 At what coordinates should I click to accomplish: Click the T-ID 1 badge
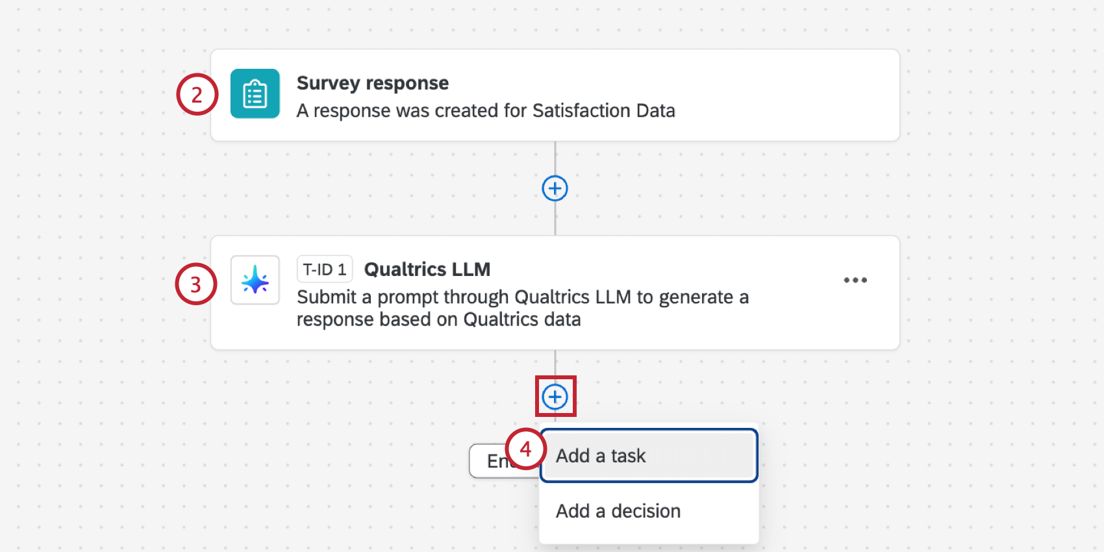[324, 268]
